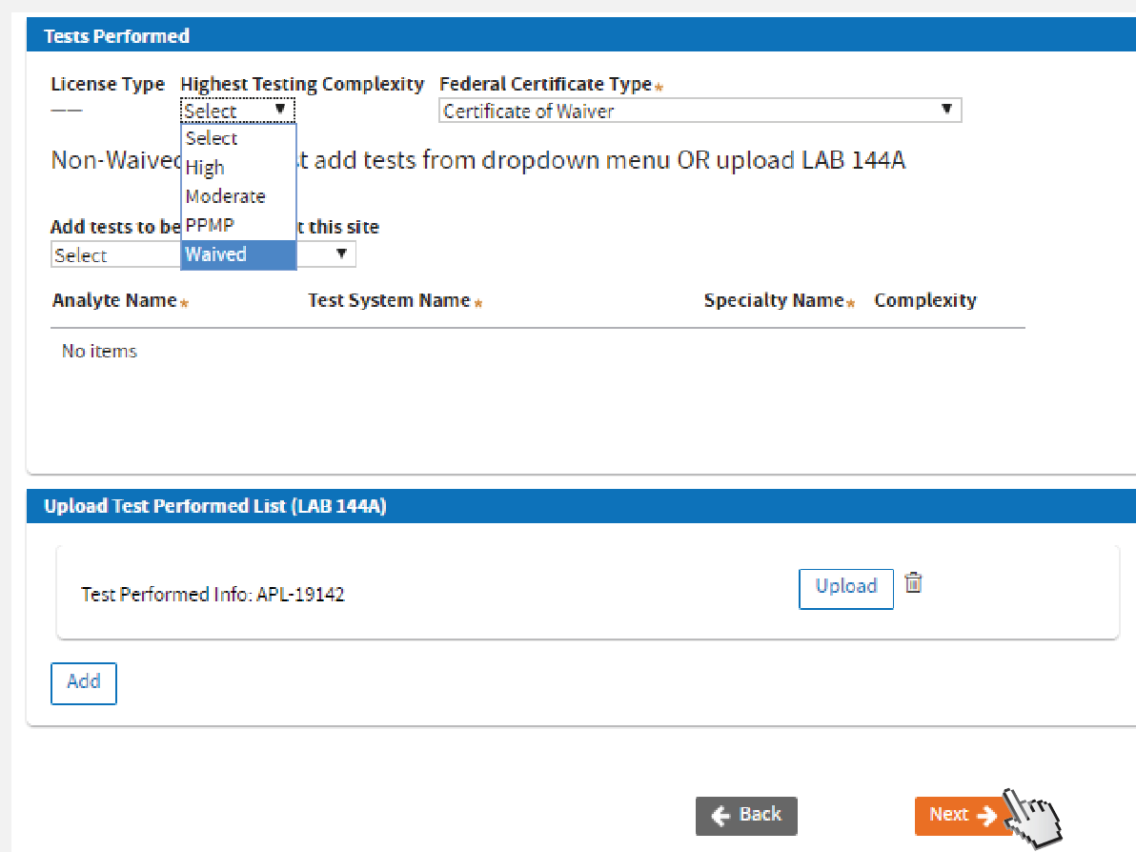The width and height of the screenshot is (1136, 852).
Task: Click the trash can delete icon
Action: click(913, 582)
